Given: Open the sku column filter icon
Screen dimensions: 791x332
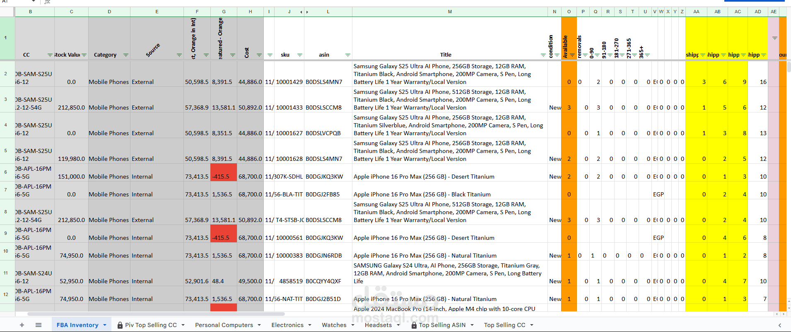Looking at the screenshot, I should coord(300,55).
